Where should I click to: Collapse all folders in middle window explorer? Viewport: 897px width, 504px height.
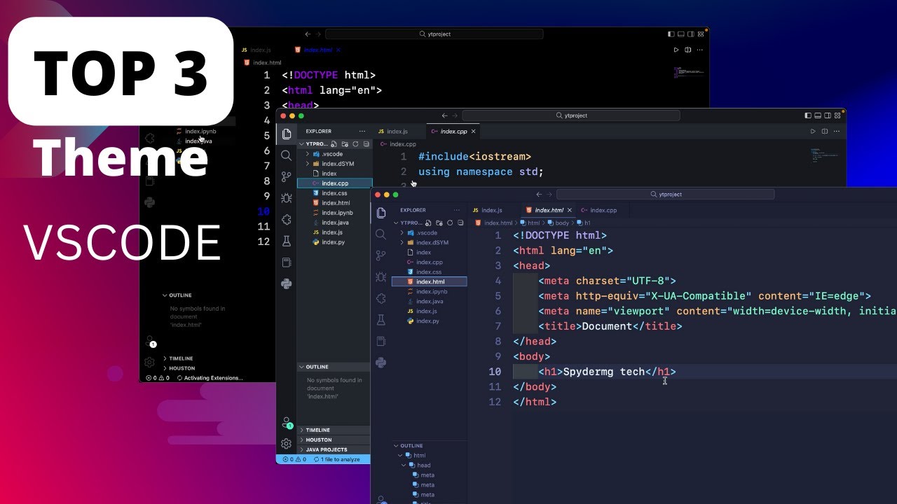(366, 143)
